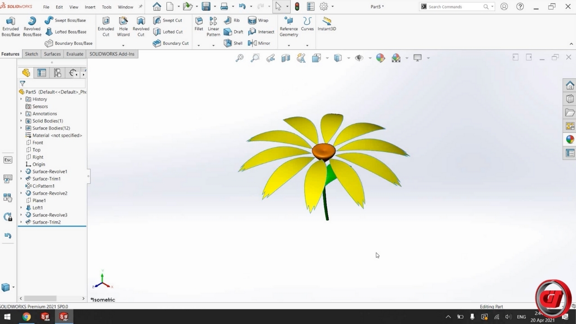Switch to the Sketch tab
Viewport: 576px width, 324px height.
click(31, 54)
